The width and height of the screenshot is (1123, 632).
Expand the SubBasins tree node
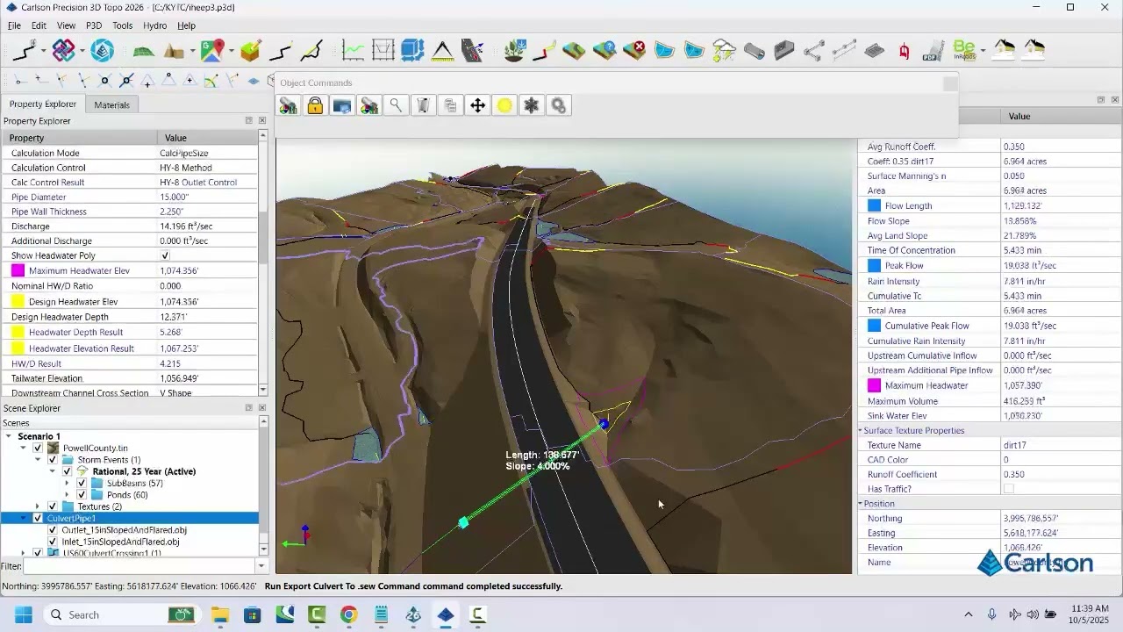[x=68, y=484]
